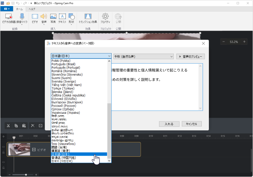
Task: Open project properties gear icon
Action: (x=105, y=16)
